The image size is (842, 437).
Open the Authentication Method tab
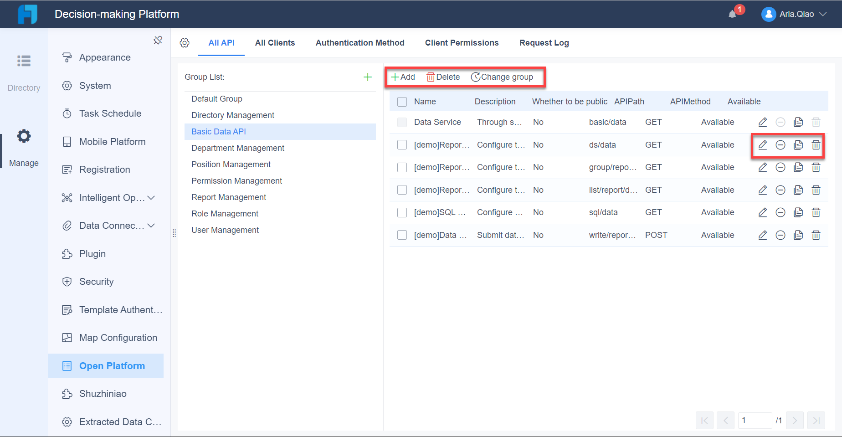(x=360, y=43)
